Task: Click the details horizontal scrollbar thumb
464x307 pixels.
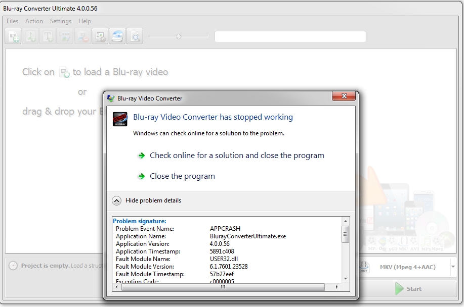Action: click(223, 287)
